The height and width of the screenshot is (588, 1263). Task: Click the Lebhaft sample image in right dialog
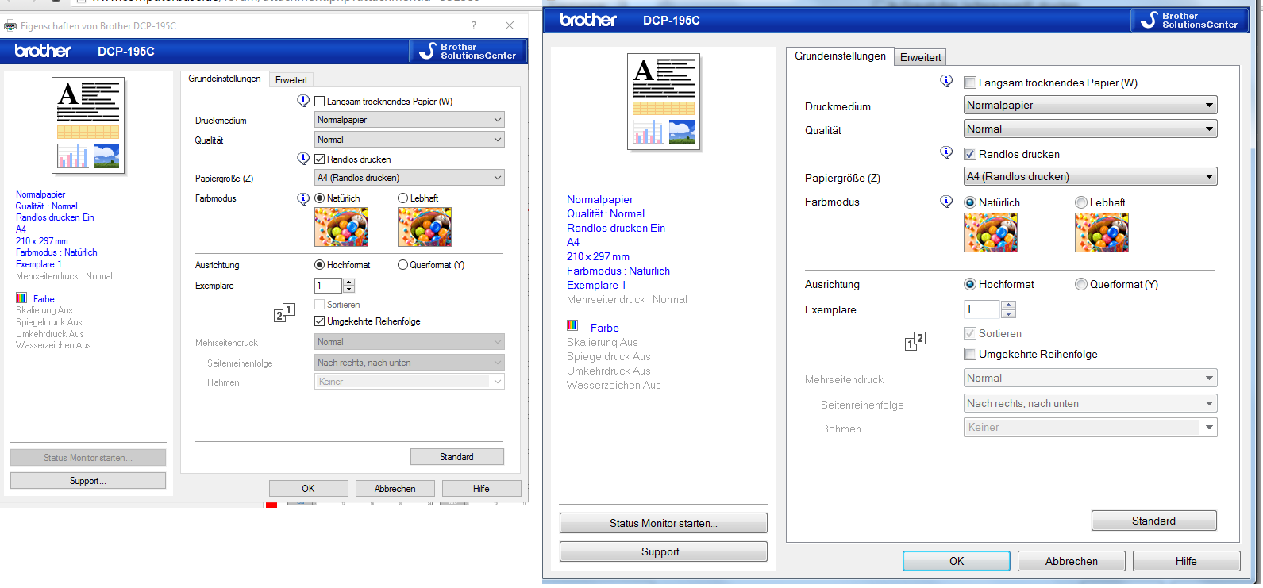point(1102,233)
